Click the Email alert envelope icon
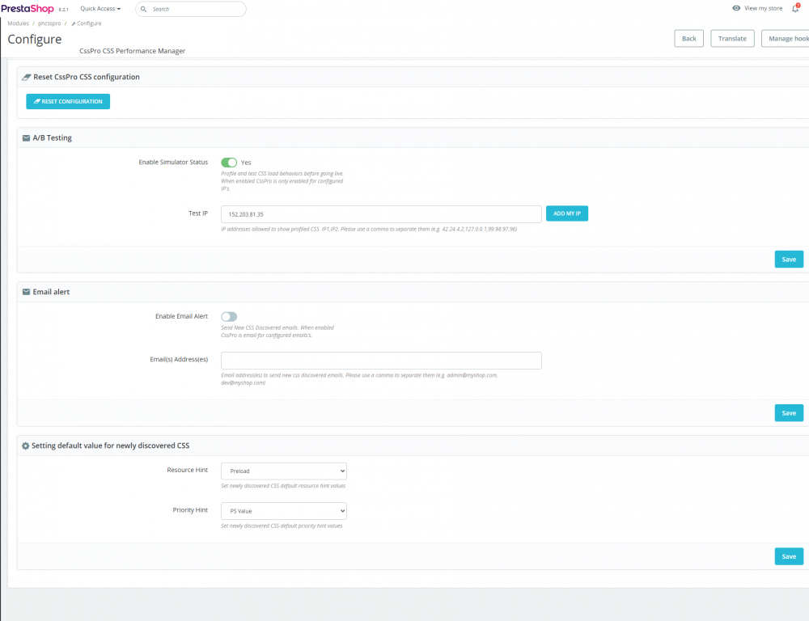 click(25, 291)
